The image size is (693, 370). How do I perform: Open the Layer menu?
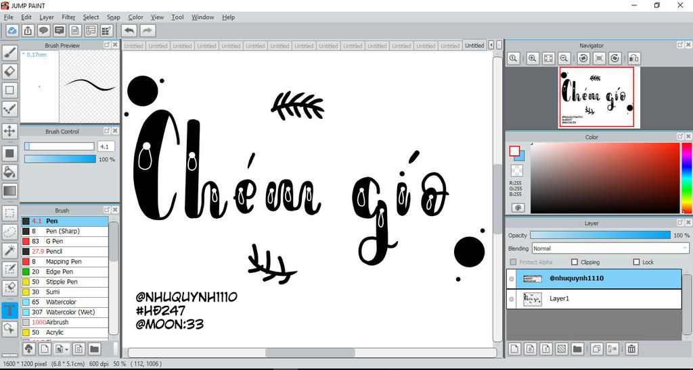click(47, 17)
